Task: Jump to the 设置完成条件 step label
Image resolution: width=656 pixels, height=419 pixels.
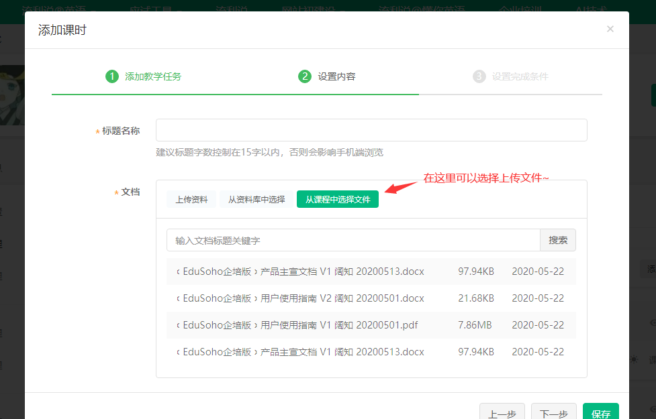Action: click(x=520, y=76)
